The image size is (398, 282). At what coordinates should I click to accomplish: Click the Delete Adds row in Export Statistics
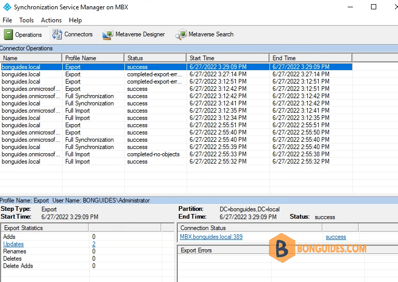[87, 266]
